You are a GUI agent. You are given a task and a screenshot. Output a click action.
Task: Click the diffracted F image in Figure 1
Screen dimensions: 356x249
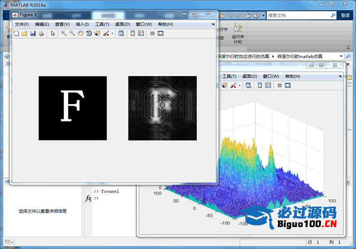(162, 108)
